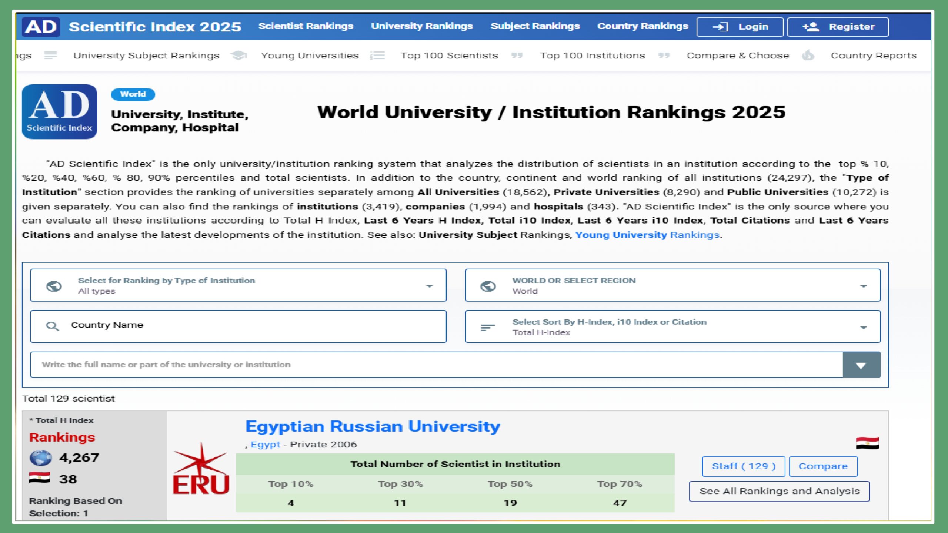Click the globe icon in Type of Institution
Screen dimensions: 948x533
click(54, 286)
